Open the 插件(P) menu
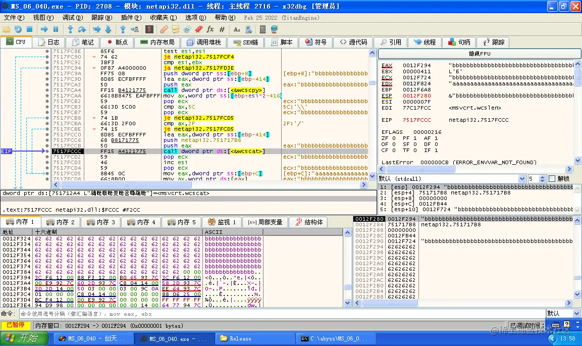 [131, 18]
